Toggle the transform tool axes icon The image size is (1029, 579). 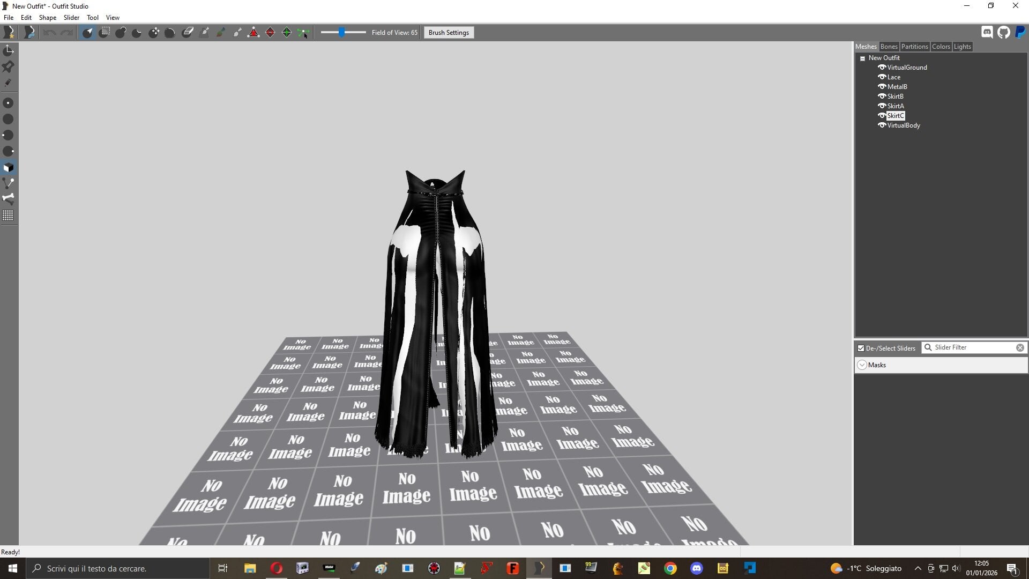coord(9,50)
